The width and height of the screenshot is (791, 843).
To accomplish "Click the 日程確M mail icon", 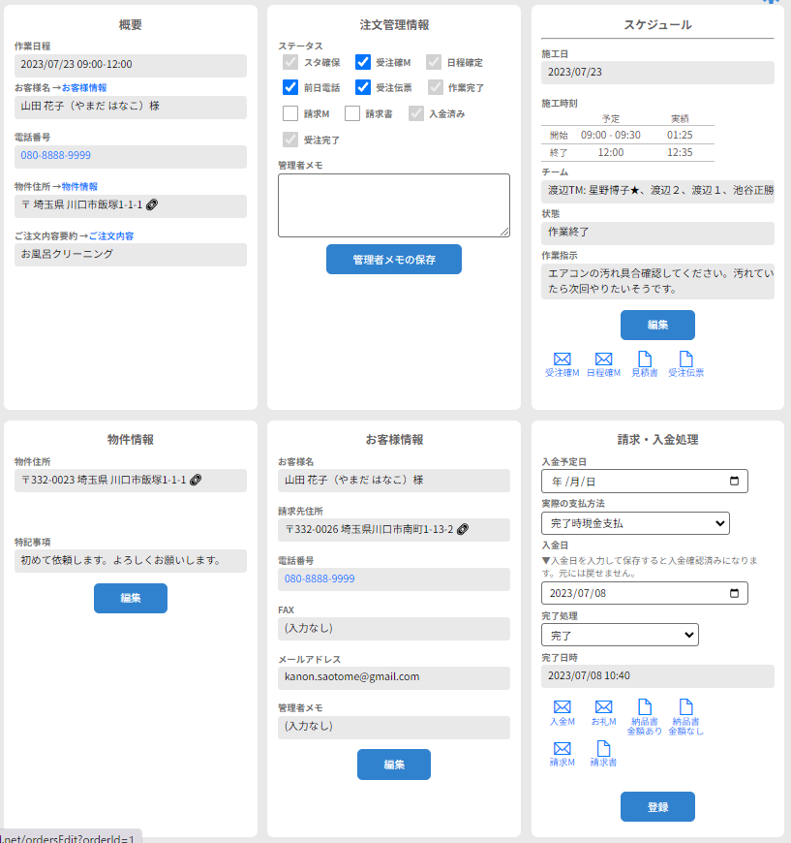I will point(603,359).
